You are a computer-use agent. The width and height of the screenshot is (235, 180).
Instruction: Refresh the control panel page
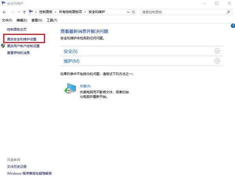[x=134, y=12]
